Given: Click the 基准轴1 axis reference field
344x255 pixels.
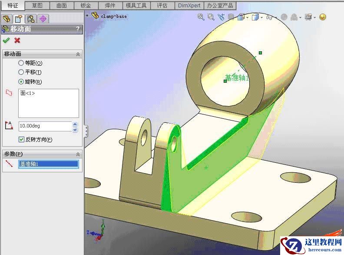Looking at the screenshot, I should 48,164.
